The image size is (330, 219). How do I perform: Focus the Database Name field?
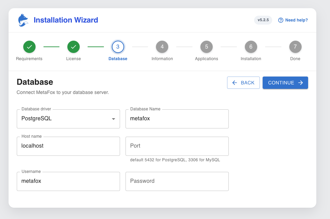[x=177, y=119]
